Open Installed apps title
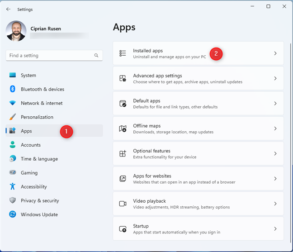 tap(148, 51)
